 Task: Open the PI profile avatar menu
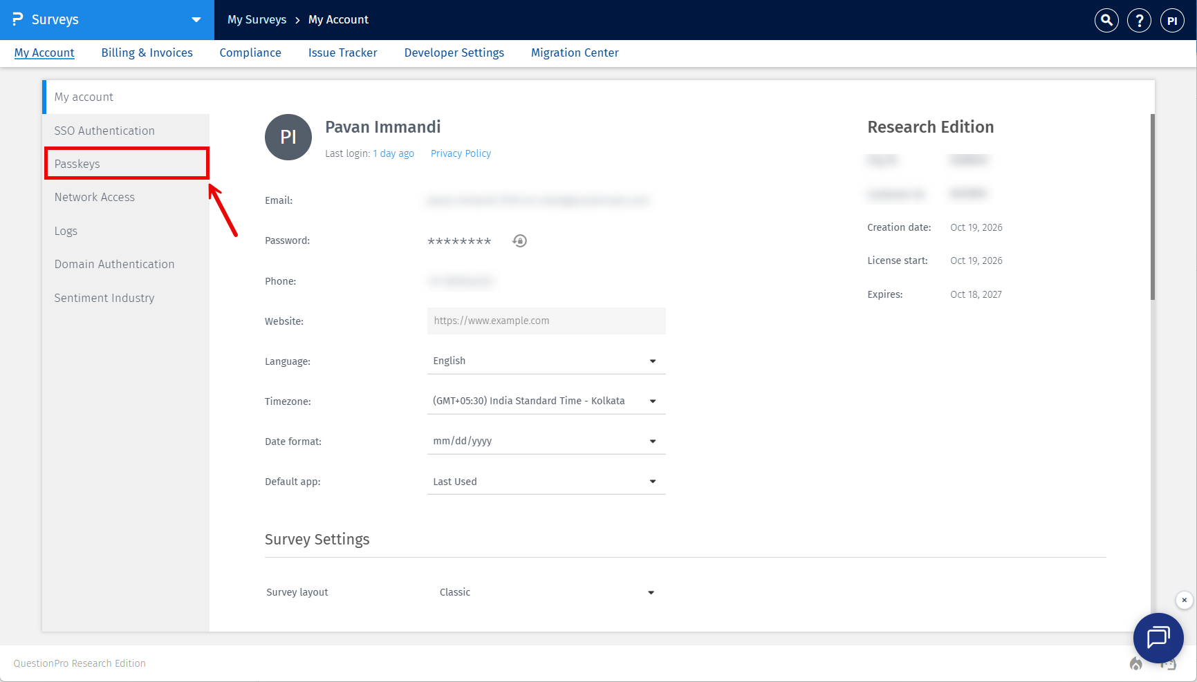coord(1172,20)
